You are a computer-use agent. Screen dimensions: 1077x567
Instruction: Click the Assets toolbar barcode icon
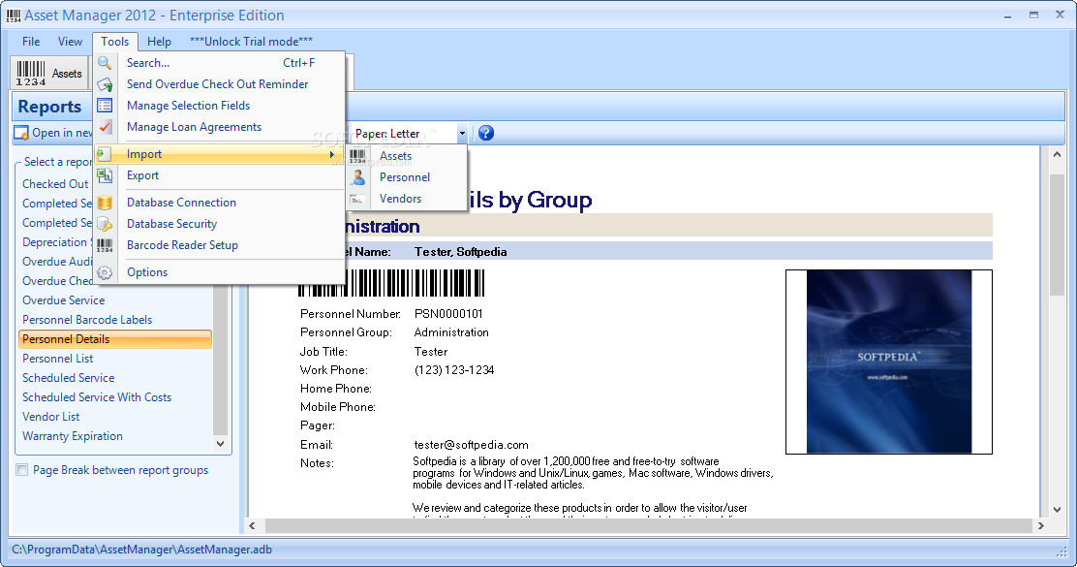tap(31, 74)
